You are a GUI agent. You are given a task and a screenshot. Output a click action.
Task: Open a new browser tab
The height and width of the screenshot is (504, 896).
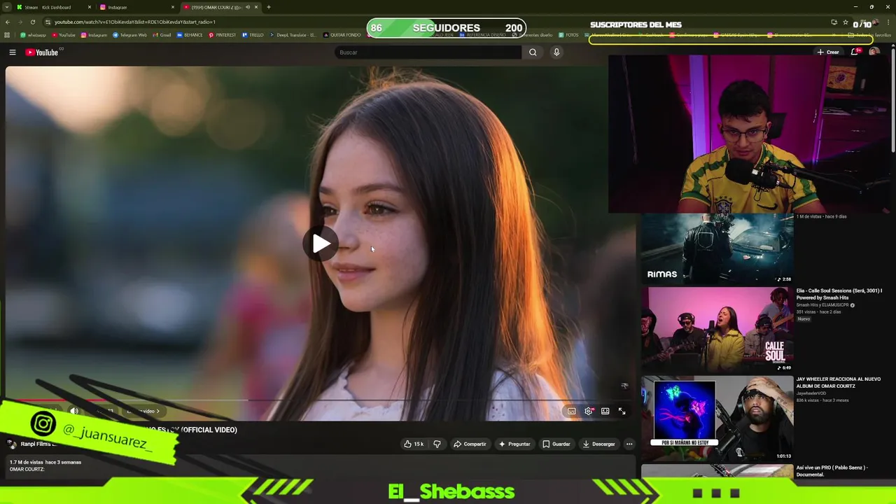[269, 7]
